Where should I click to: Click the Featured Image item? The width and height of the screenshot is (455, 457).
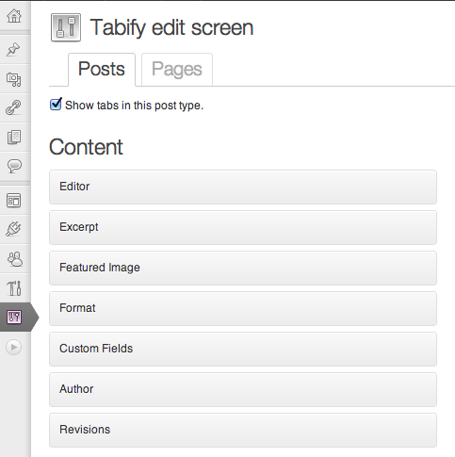pos(243,268)
